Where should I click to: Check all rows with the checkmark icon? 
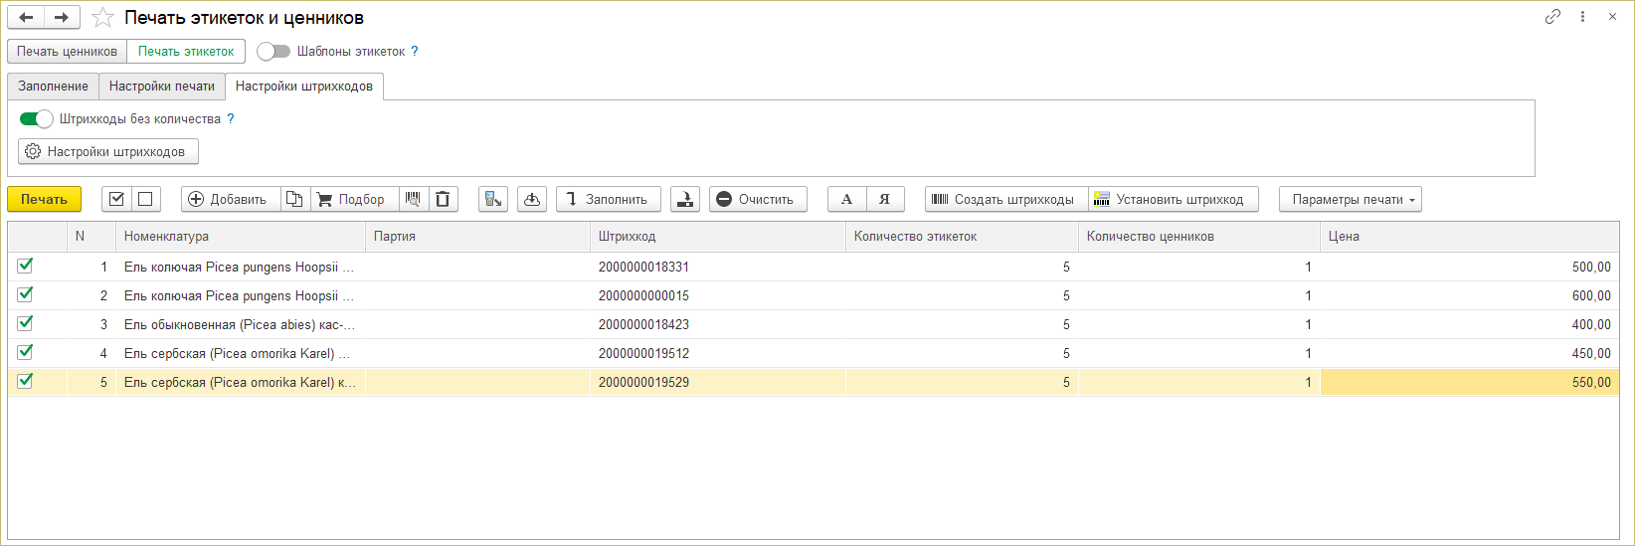click(x=116, y=199)
